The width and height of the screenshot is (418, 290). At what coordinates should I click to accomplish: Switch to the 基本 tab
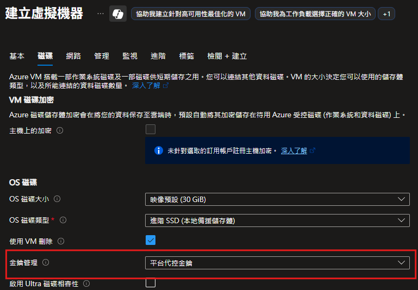point(17,56)
